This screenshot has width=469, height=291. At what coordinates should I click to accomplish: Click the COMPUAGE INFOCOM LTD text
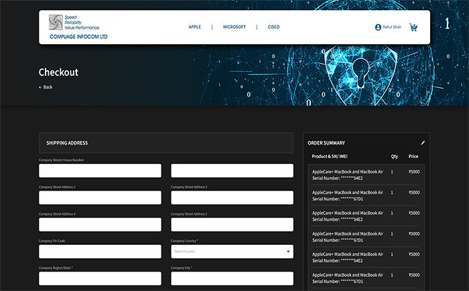click(78, 37)
